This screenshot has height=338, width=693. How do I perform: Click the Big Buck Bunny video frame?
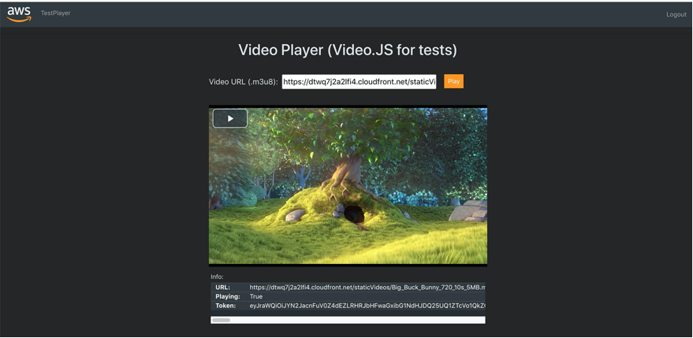point(348,186)
